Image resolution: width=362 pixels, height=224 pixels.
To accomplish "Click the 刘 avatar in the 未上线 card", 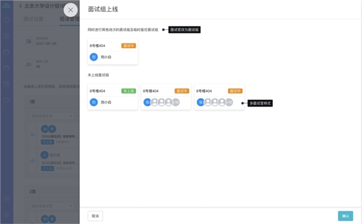I will click(x=94, y=102).
